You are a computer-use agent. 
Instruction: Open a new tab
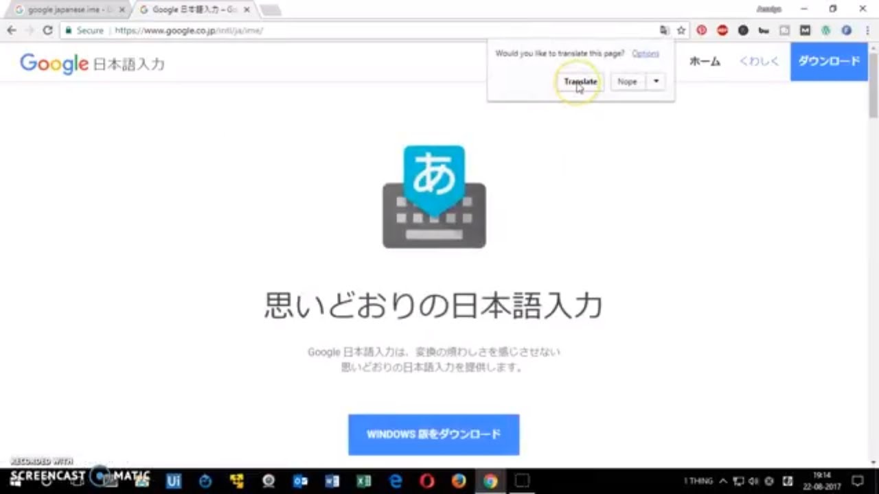270,10
